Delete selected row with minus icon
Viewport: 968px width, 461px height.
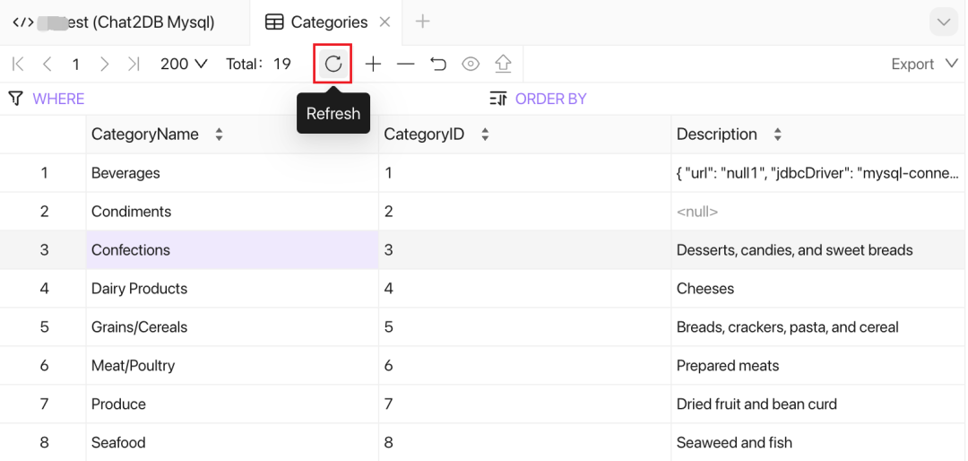405,64
